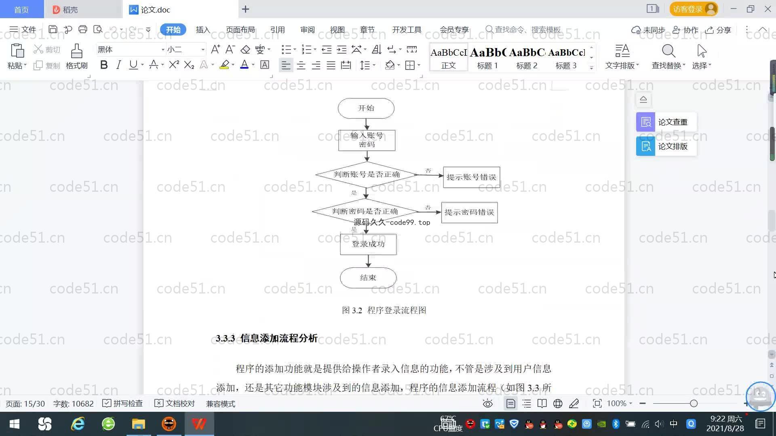Expand bullet list options arrow
This screenshot has width=776, height=436.
295,49
